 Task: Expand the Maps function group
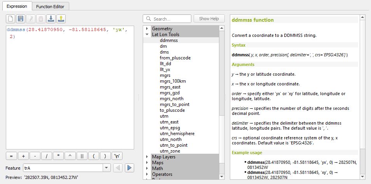pyautogui.click(x=147, y=163)
